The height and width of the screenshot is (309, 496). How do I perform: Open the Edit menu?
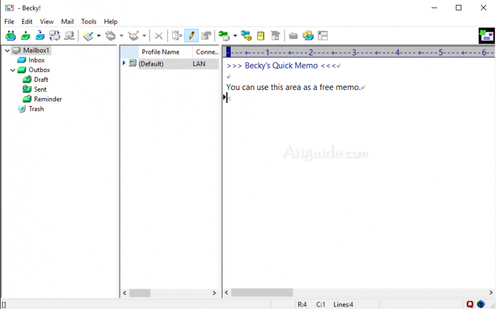point(27,22)
